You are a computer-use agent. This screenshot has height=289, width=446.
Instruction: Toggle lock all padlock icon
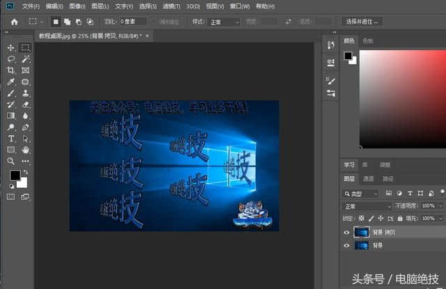tap(400, 218)
